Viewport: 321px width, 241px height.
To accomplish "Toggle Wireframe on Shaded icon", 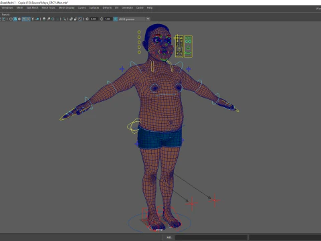I will tap(24, 19).
